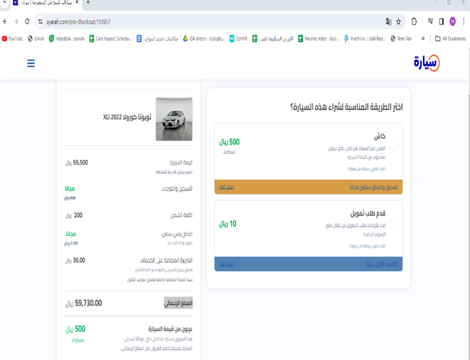The image size is (470, 360).
Task: Click the browser forward arrow
Action: point(16,22)
